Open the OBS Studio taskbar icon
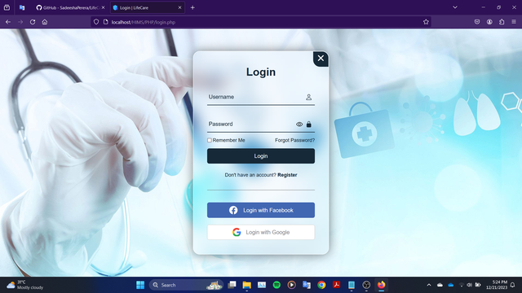The image size is (522, 293). [x=366, y=285]
